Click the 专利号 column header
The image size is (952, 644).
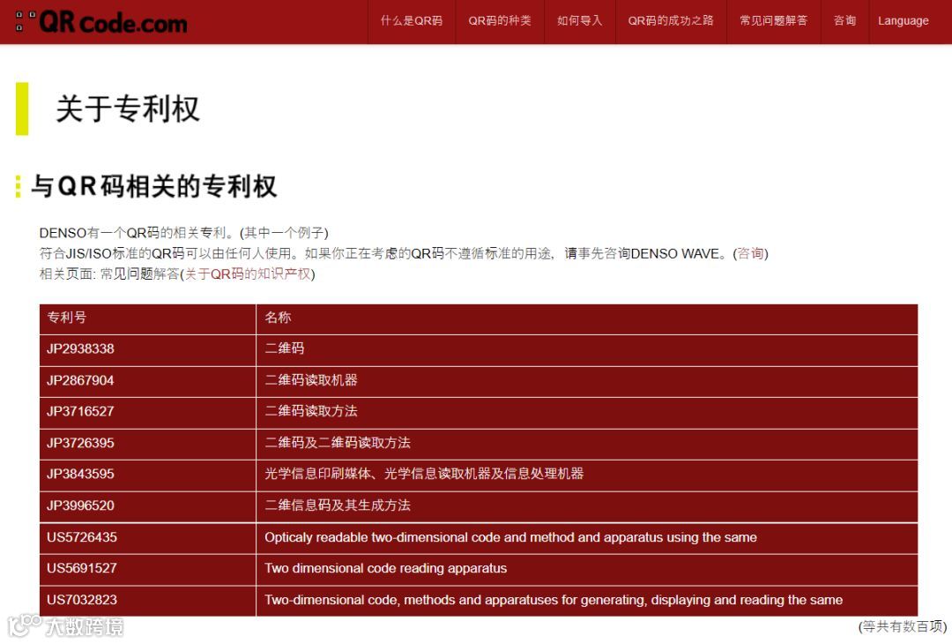(67, 317)
